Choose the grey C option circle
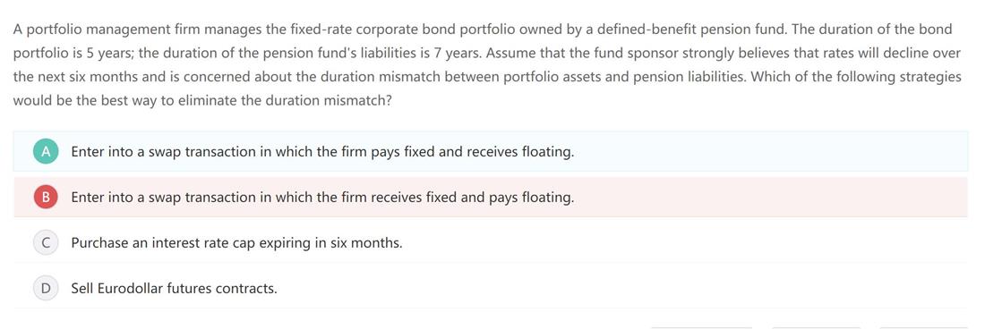This screenshot has width=985, height=329. point(46,242)
